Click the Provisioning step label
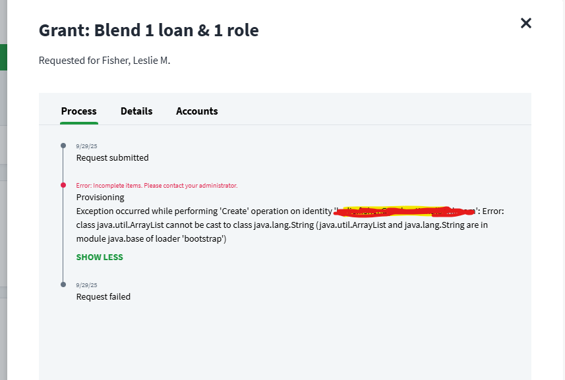 click(x=100, y=197)
